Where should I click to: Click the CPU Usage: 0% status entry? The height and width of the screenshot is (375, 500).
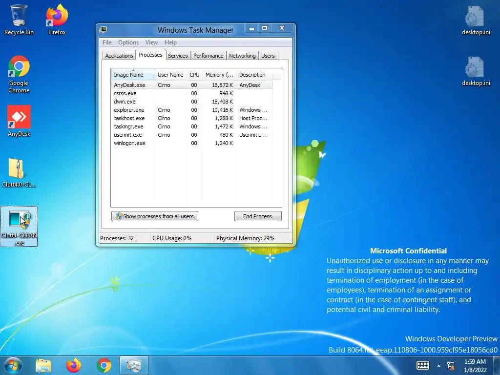pyautogui.click(x=172, y=238)
